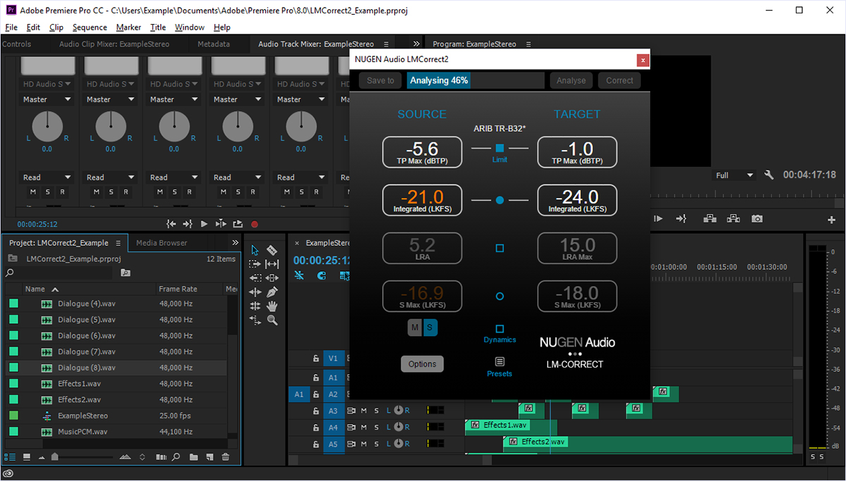Open leftmost channel's HD Audio S dropdown
Screen dimensions: 846x481
pos(47,84)
